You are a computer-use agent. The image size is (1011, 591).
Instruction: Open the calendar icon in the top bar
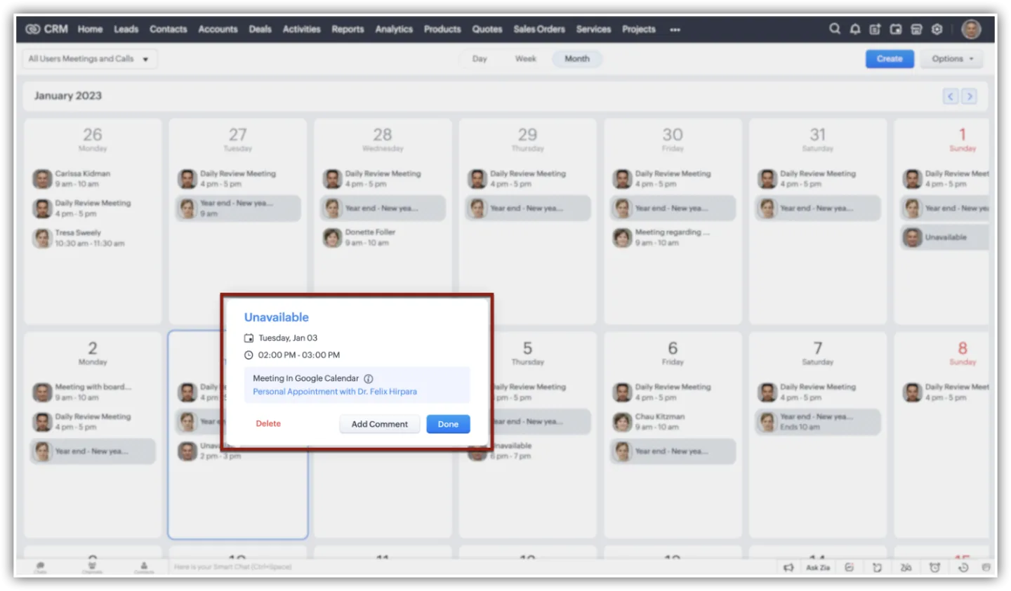(x=896, y=29)
